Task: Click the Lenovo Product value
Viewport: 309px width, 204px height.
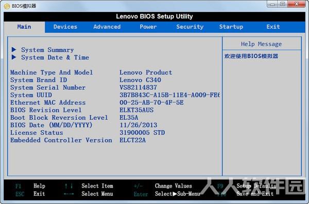Action: [146, 72]
